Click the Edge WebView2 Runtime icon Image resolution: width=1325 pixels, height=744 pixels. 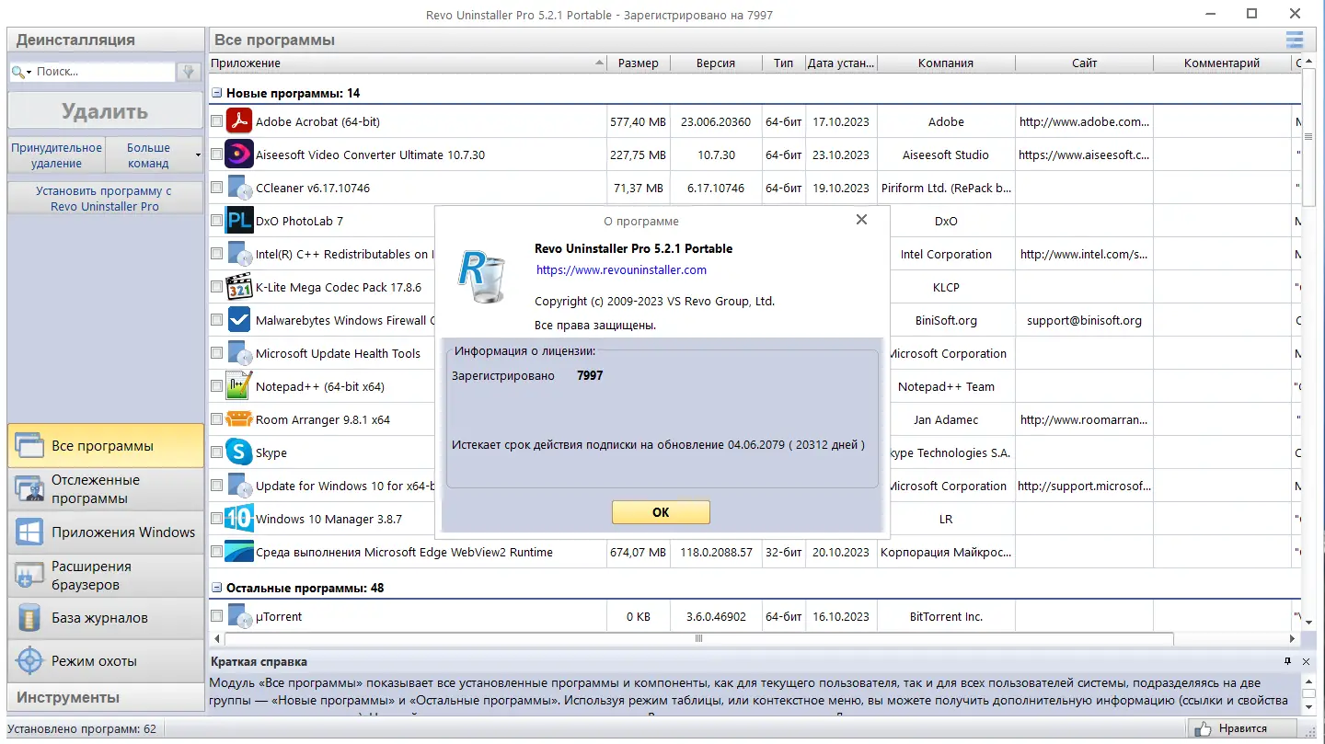(239, 552)
